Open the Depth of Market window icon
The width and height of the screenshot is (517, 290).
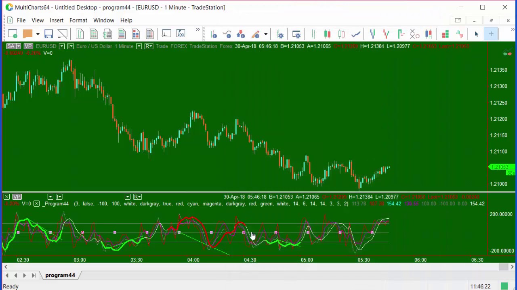(150, 34)
